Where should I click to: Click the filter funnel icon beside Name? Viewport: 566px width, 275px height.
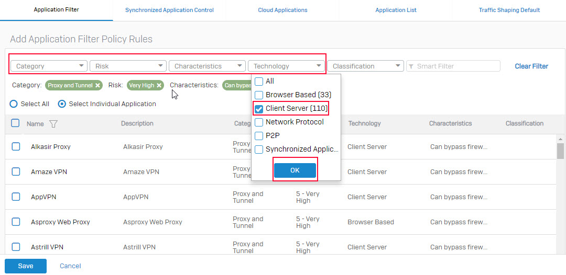pos(53,124)
